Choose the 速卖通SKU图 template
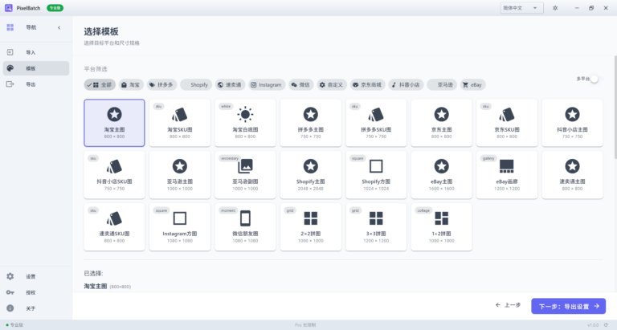 (x=114, y=227)
